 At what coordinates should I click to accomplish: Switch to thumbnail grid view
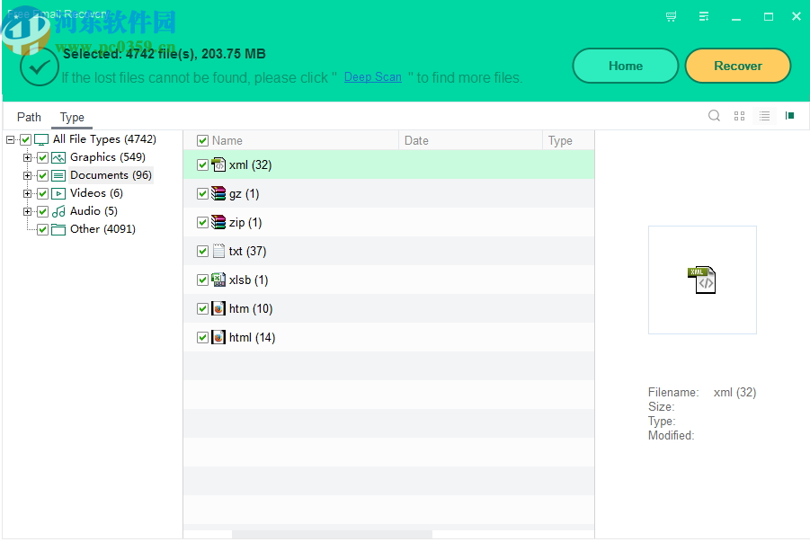pos(739,116)
